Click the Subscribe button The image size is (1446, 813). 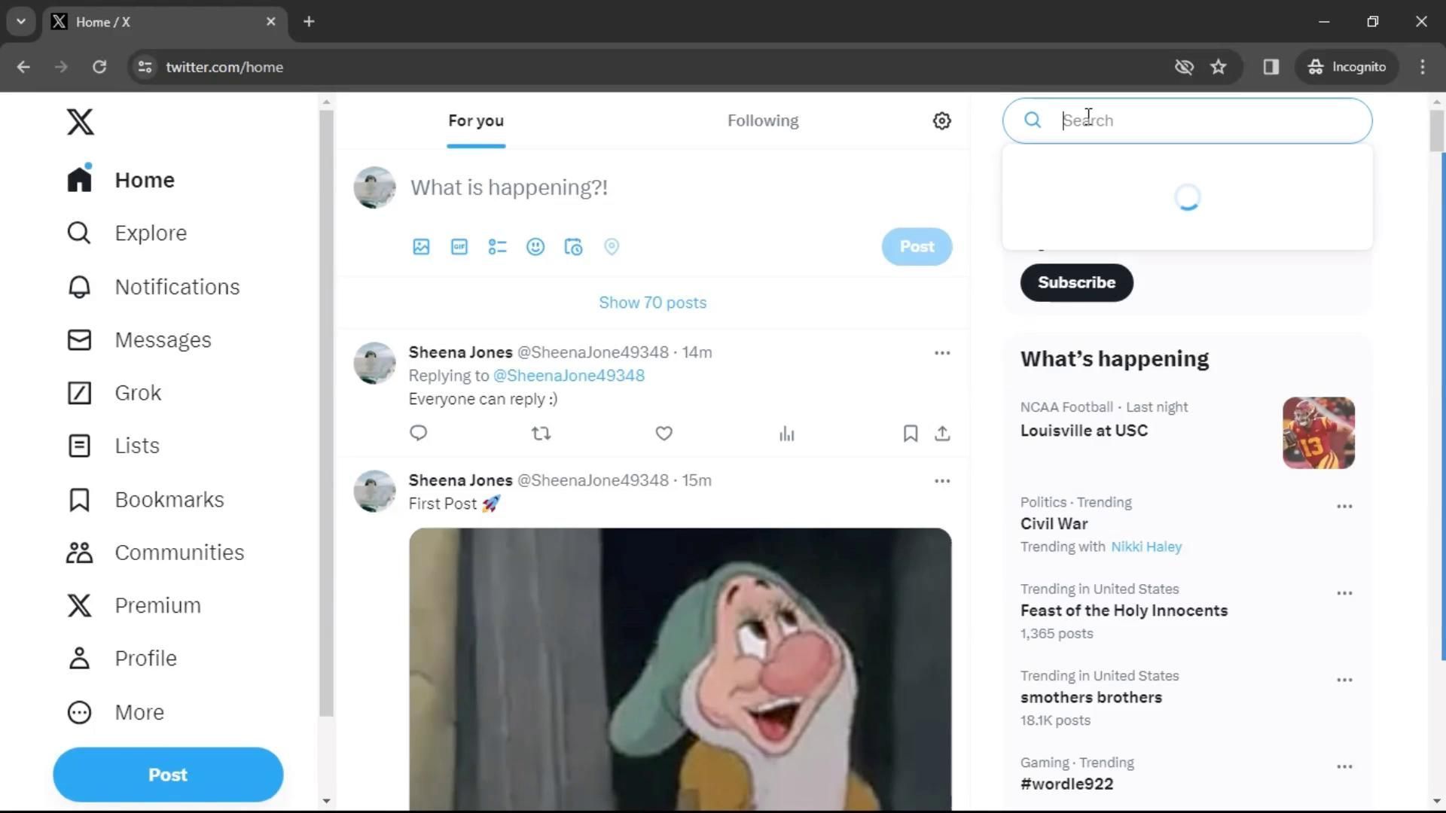click(x=1076, y=282)
